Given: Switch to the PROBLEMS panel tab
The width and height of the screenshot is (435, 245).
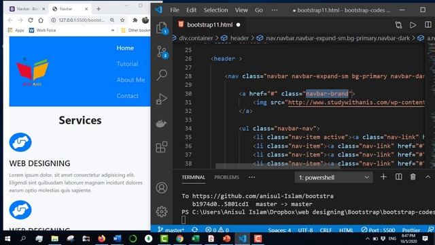Looking at the screenshot, I should click(x=226, y=177).
